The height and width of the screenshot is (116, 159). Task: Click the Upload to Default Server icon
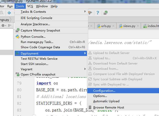click(90, 53)
